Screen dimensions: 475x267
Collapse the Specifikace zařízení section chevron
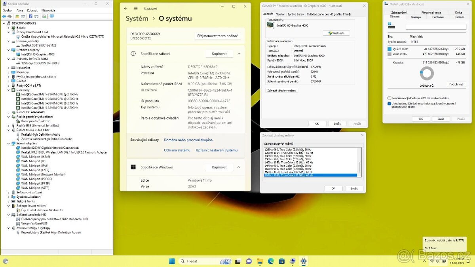pyautogui.click(x=239, y=53)
